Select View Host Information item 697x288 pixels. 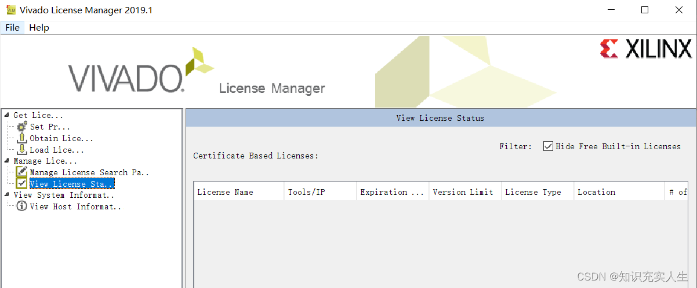coord(75,206)
